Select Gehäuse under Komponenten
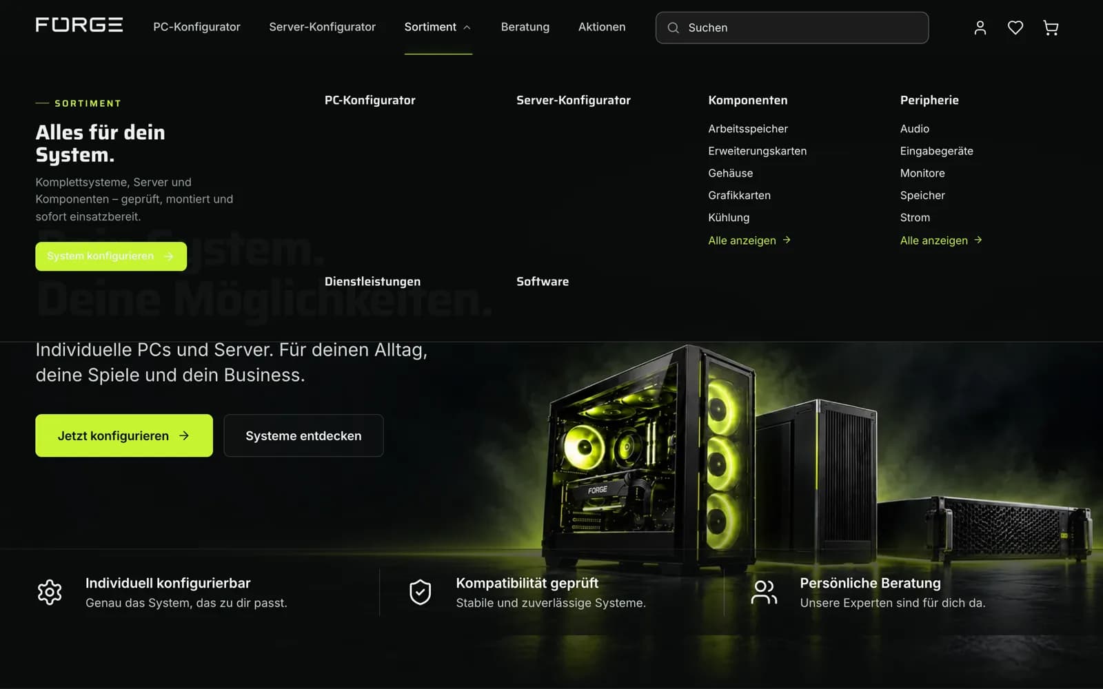The height and width of the screenshot is (689, 1103). pyautogui.click(x=730, y=173)
